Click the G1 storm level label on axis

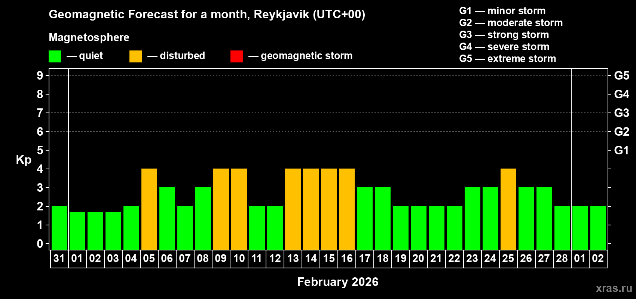(621, 150)
